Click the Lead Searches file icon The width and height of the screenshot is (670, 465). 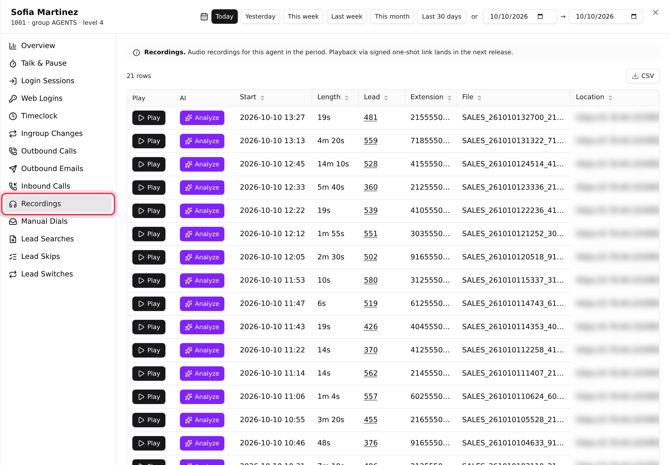coord(13,239)
